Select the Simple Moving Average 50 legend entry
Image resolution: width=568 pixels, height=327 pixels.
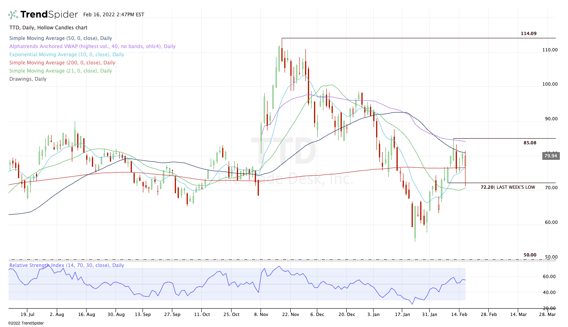(60, 38)
